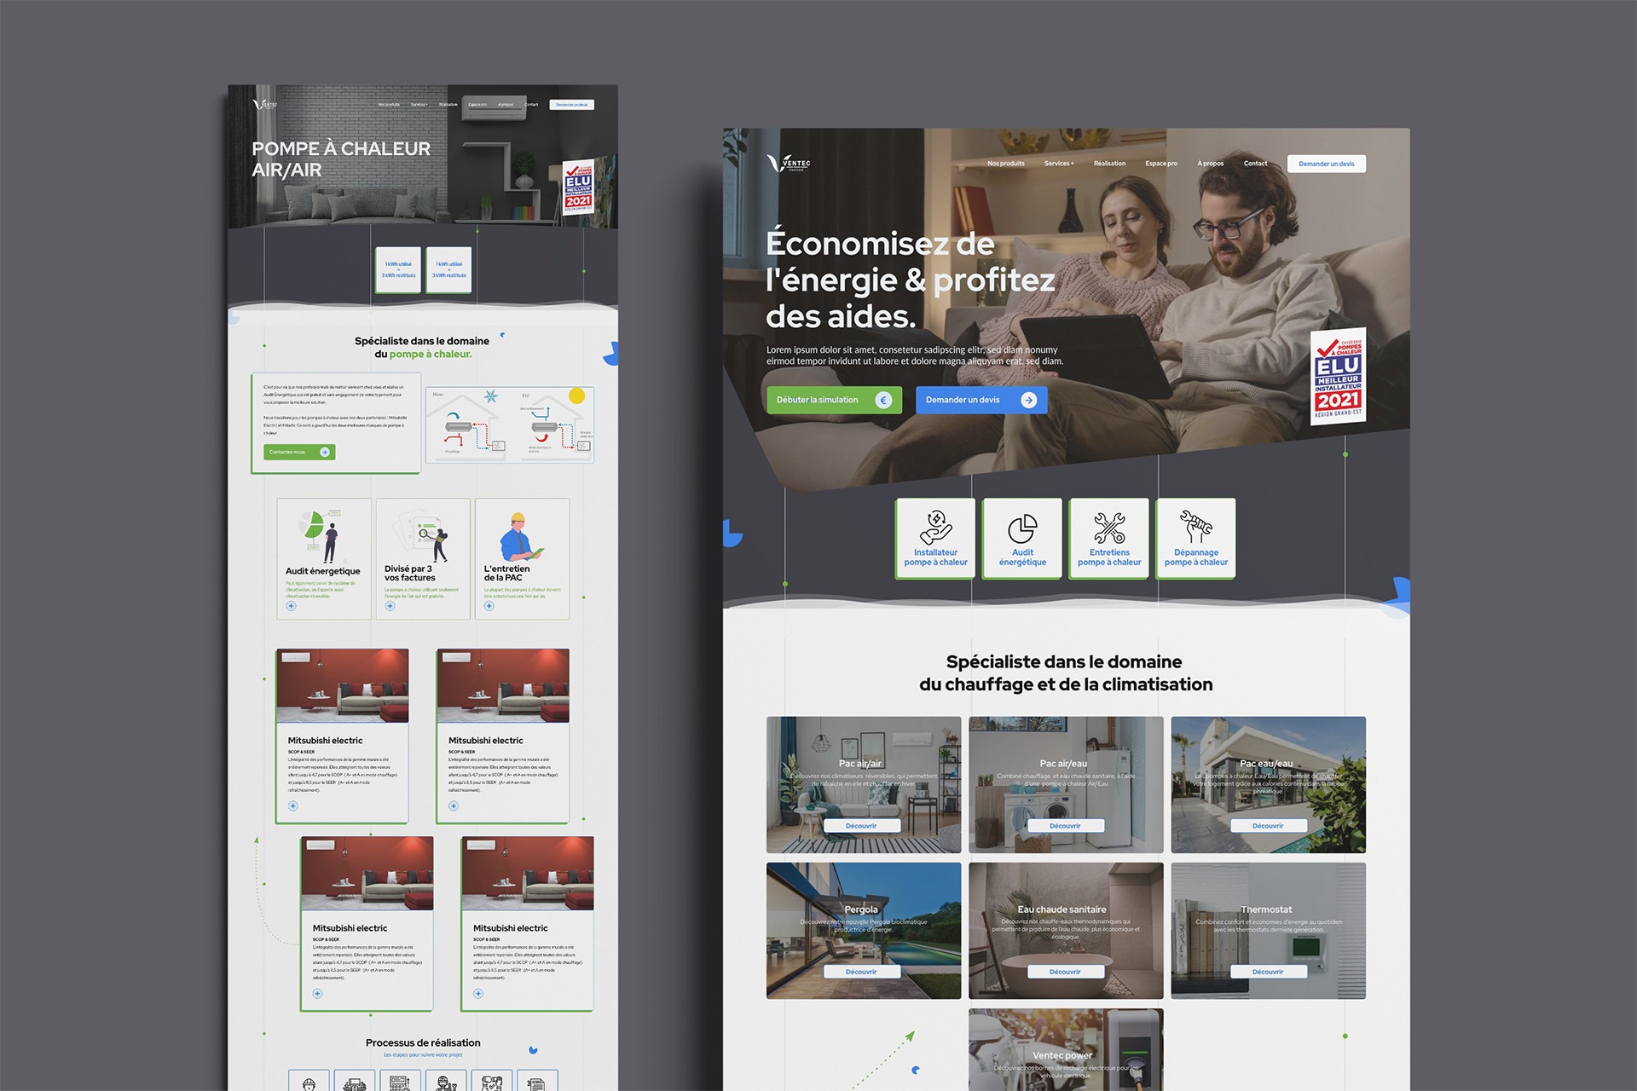Click plus icon under L'entretien de la PAC
Viewport: 1637px width, 1091px height.
[x=489, y=606]
